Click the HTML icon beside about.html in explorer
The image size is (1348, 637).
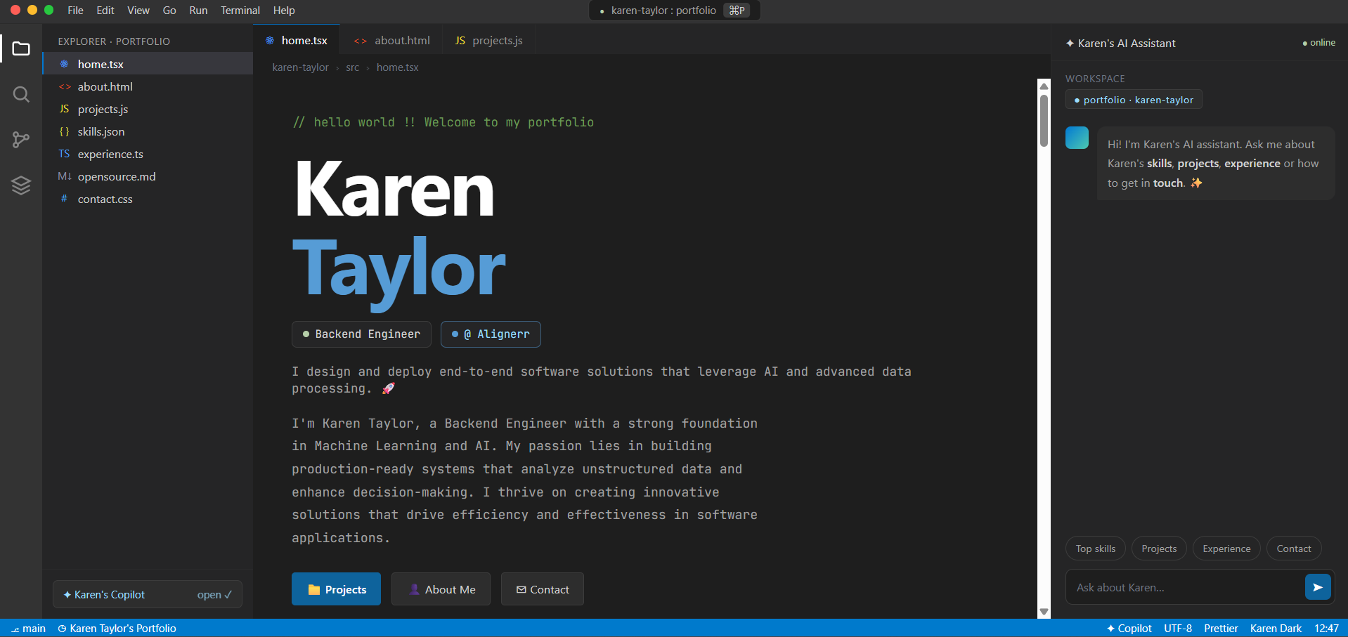pos(65,86)
